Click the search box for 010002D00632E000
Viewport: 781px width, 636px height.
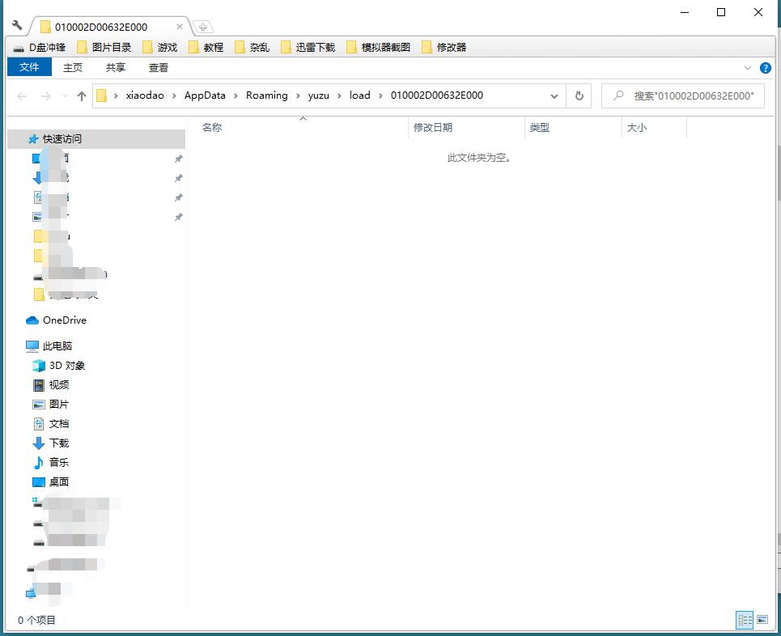point(683,96)
